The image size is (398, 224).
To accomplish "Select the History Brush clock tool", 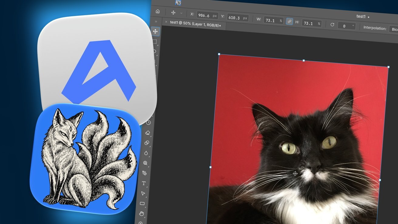I will (148, 122).
